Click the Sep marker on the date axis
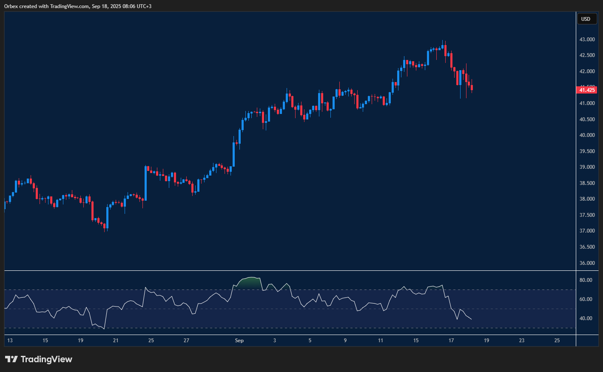Image resolution: width=603 pixels, height=372 pixels. click(x=239, y=341)
